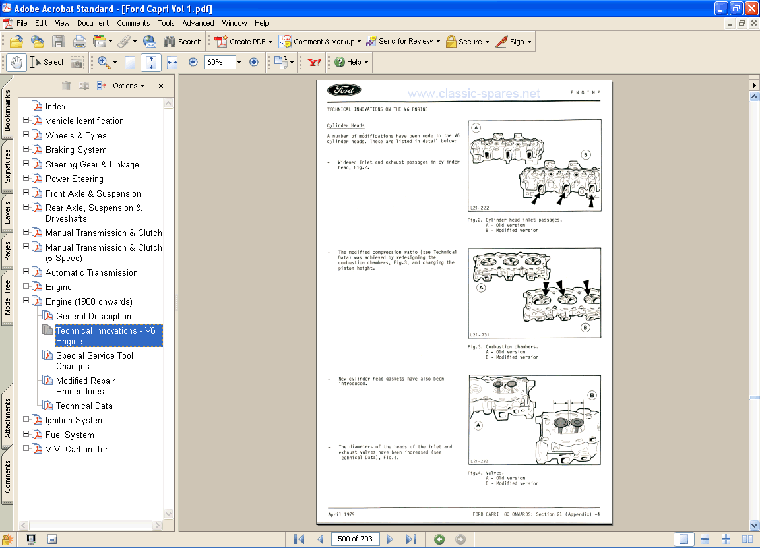The height and width of the screenshot is (548, 760).
Task: Collapse the Engine (1980 onwards) bookmark
Action: tap(26, 301)
